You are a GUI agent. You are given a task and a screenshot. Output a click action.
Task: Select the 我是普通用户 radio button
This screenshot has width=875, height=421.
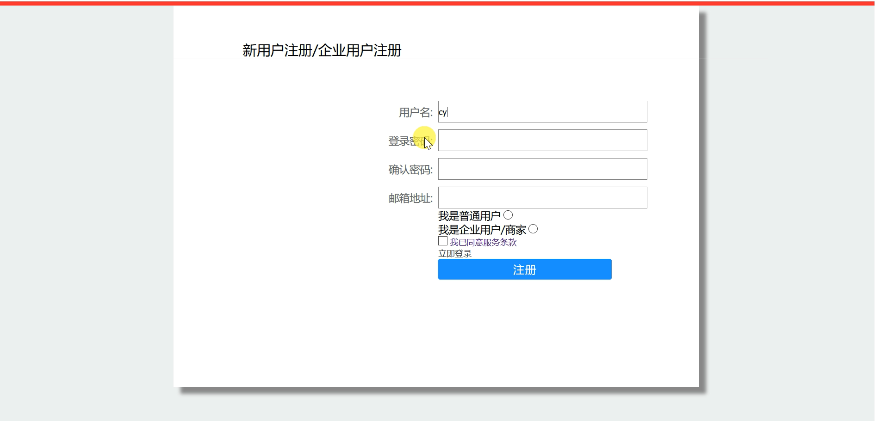(x=508, y=214)
